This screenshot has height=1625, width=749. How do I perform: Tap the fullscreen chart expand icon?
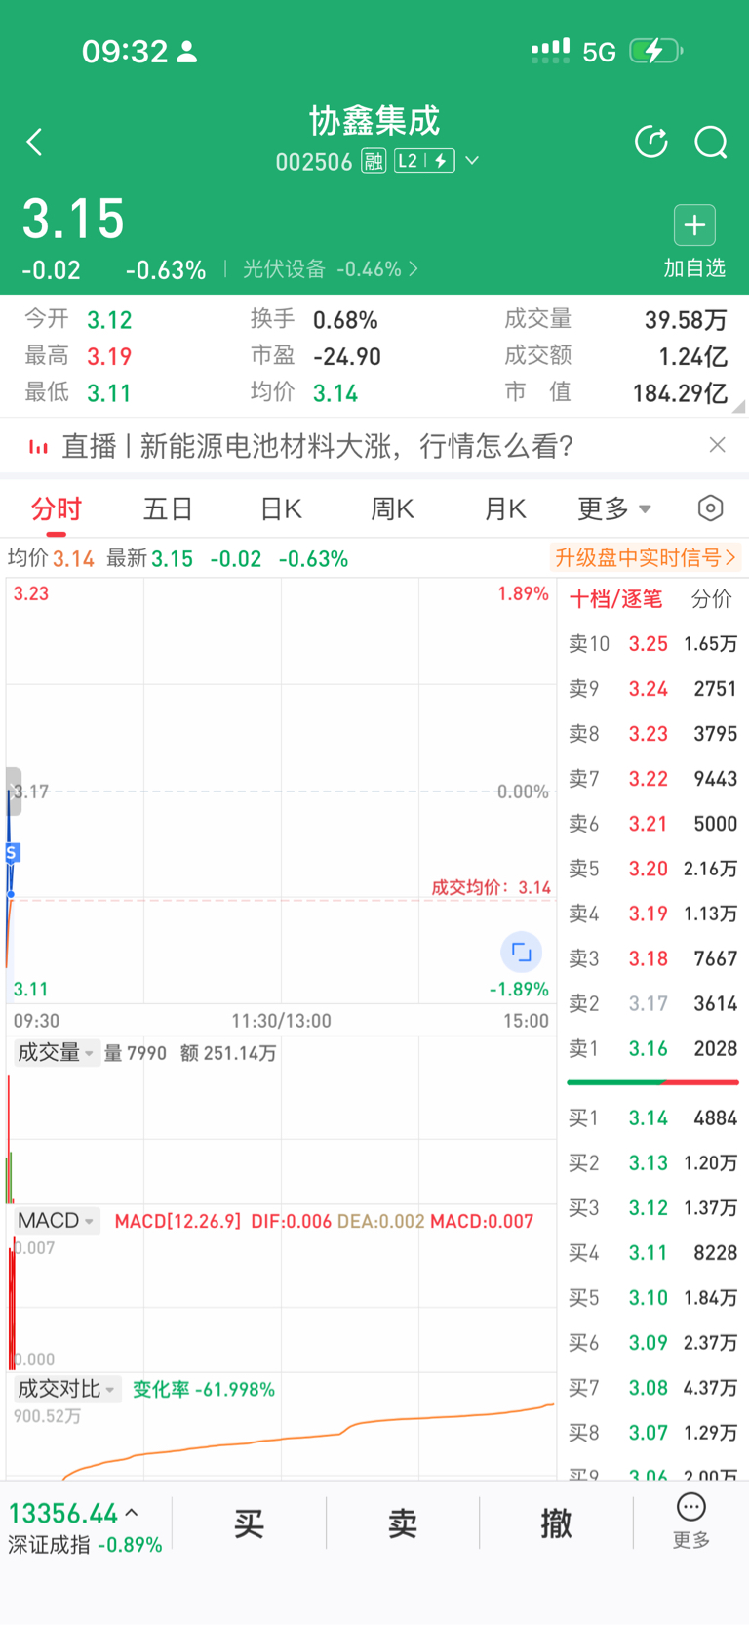[x=521, y=952]
